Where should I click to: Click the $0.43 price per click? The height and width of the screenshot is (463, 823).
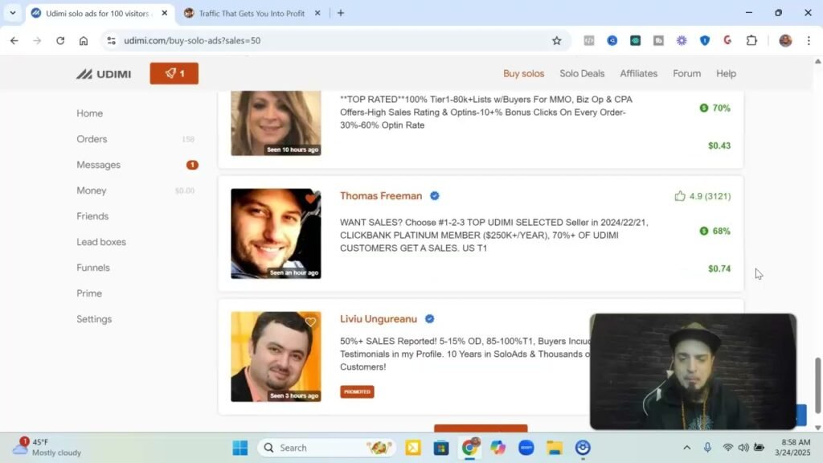(x=719, y=146)
